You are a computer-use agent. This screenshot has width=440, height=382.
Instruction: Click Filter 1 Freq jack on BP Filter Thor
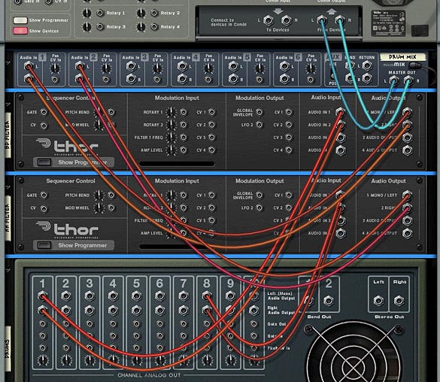(x=184, y=138)
